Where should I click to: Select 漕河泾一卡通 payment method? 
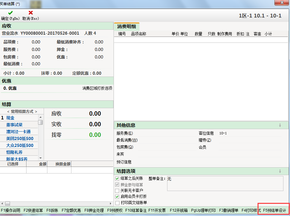(19, 132)
